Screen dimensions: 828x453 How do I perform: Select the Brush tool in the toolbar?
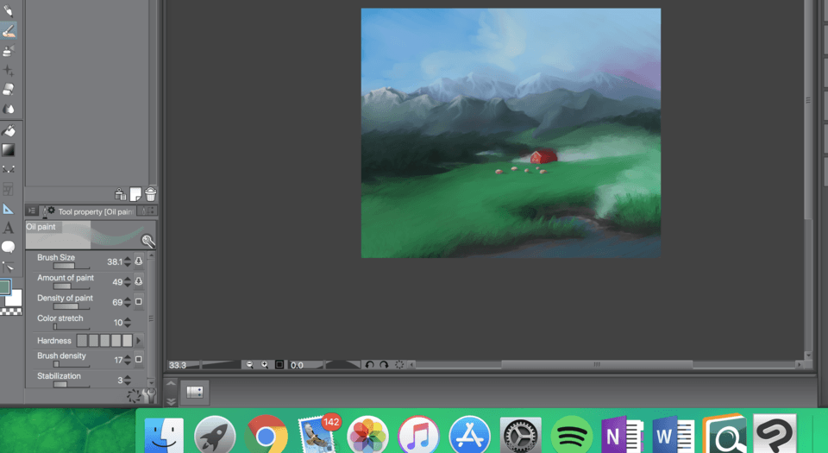pyautogui.click(x=9, y=30)
